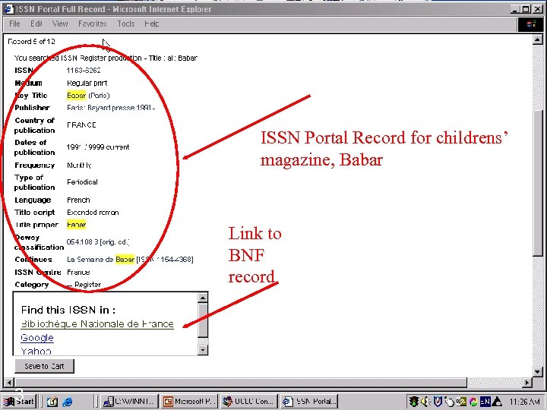Switch to the OCLC Connexion taskbar button
This screenshot has height=410, width=547.
(x=249, y=402)
